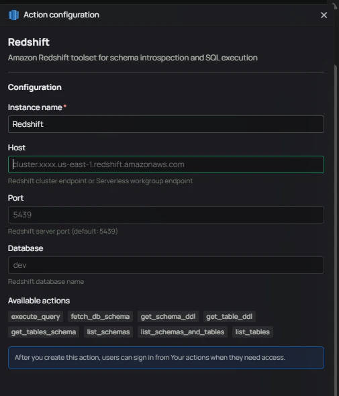This screenshot has height=396, width=339.
Task: Click the Redshift logo icon in header
Action: (13, 15)
